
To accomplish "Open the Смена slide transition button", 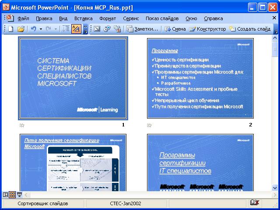I will 175,29.
